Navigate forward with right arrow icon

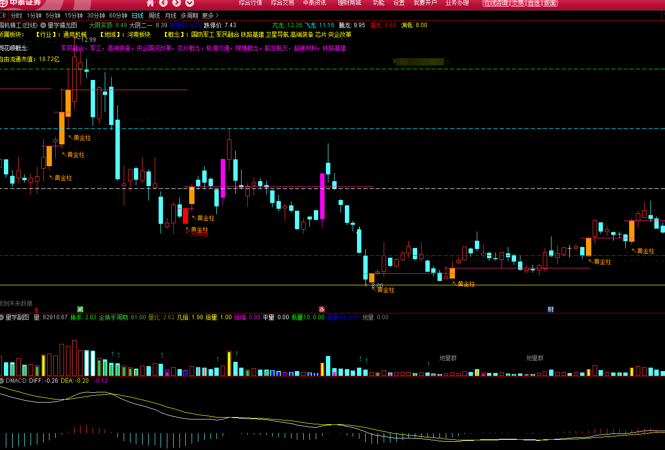(x=177, y=3)
